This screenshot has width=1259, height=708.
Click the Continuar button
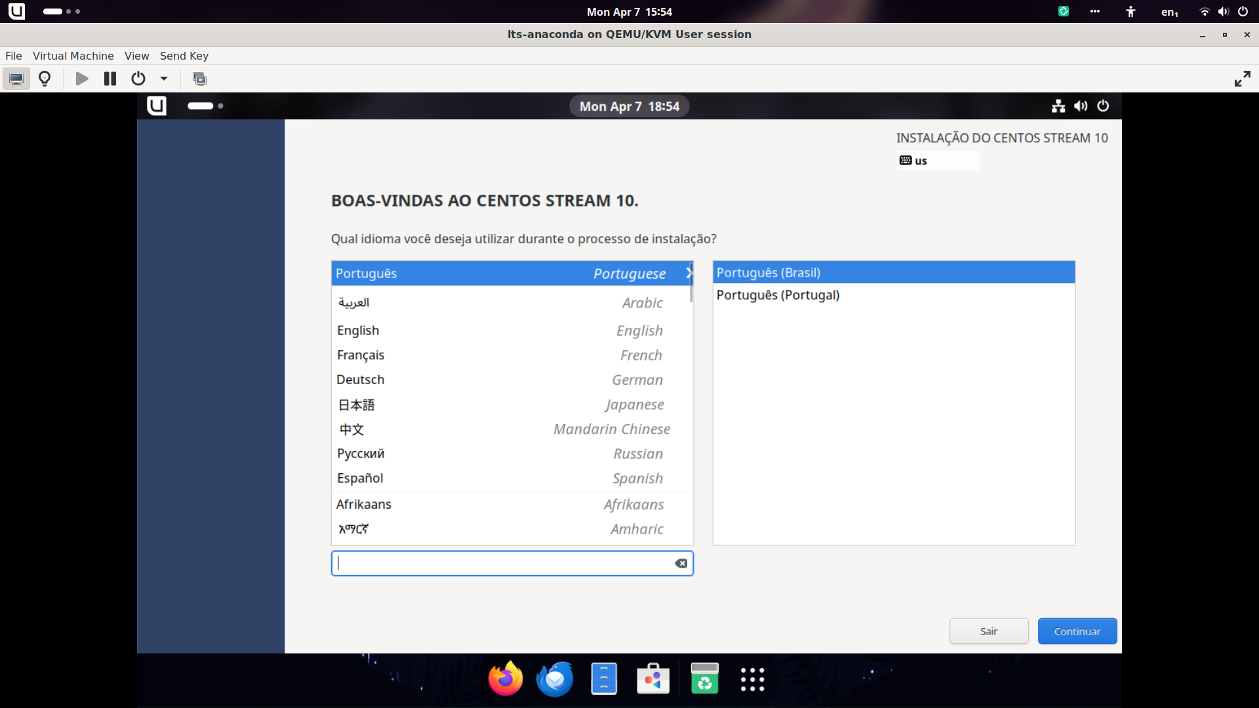1077,631
